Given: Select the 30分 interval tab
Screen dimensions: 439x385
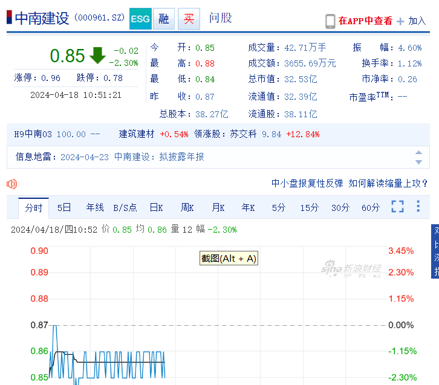Looking at the screenshot, I should point(340,207).
